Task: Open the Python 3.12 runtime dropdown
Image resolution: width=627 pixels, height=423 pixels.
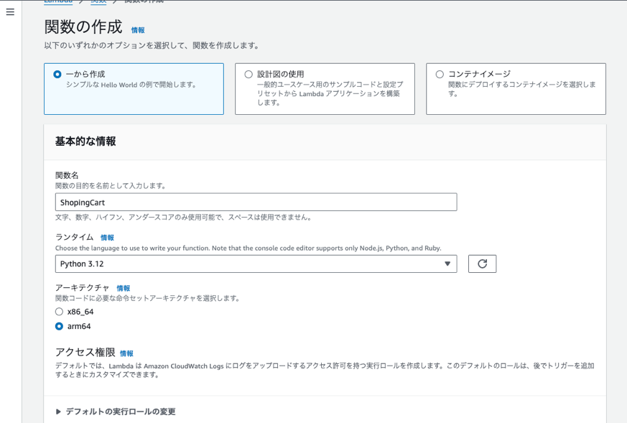Action: 256,264
